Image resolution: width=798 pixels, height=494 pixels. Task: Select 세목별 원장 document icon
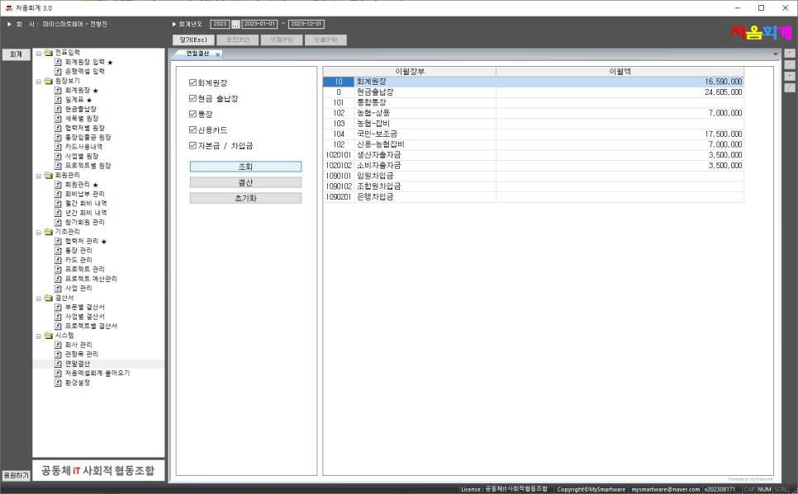coord(58,119)
